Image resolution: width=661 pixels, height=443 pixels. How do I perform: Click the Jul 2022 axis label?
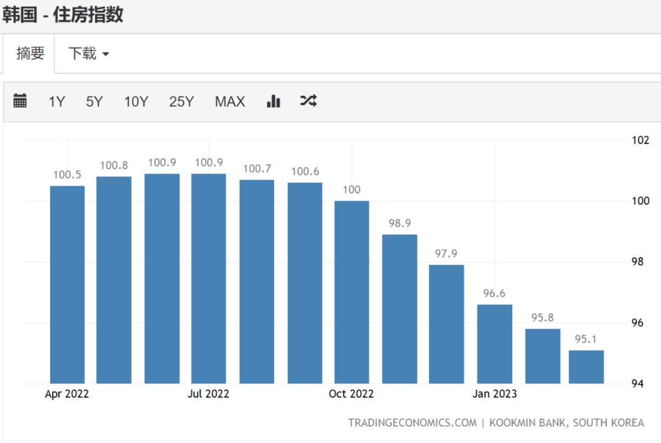pos(208,394)
